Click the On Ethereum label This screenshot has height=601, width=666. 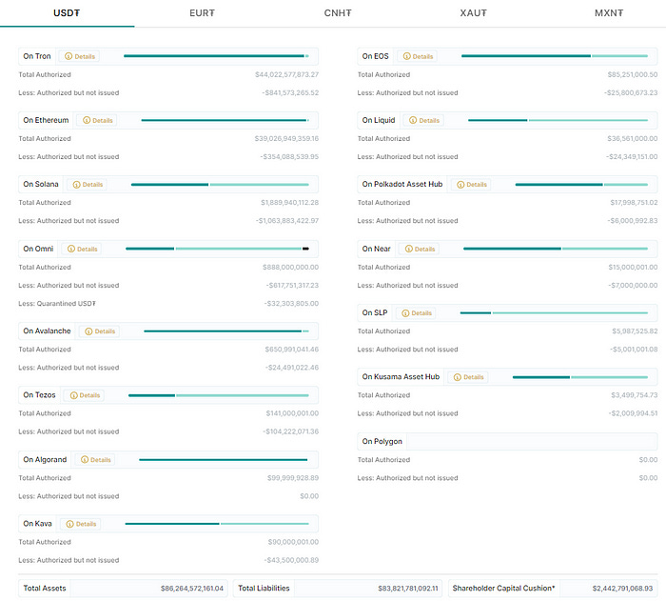click(x=46, y=120)
